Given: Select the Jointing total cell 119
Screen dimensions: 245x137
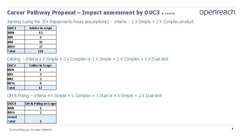Looking at the screenshot, I should (40, 51).
